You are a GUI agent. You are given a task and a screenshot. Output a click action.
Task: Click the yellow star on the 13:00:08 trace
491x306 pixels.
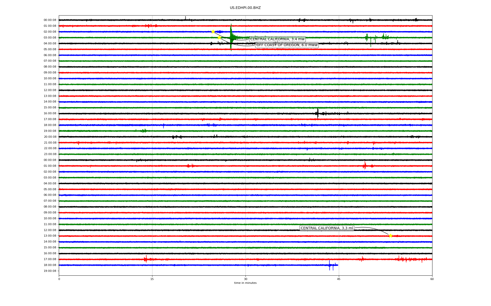pos(390,236)
